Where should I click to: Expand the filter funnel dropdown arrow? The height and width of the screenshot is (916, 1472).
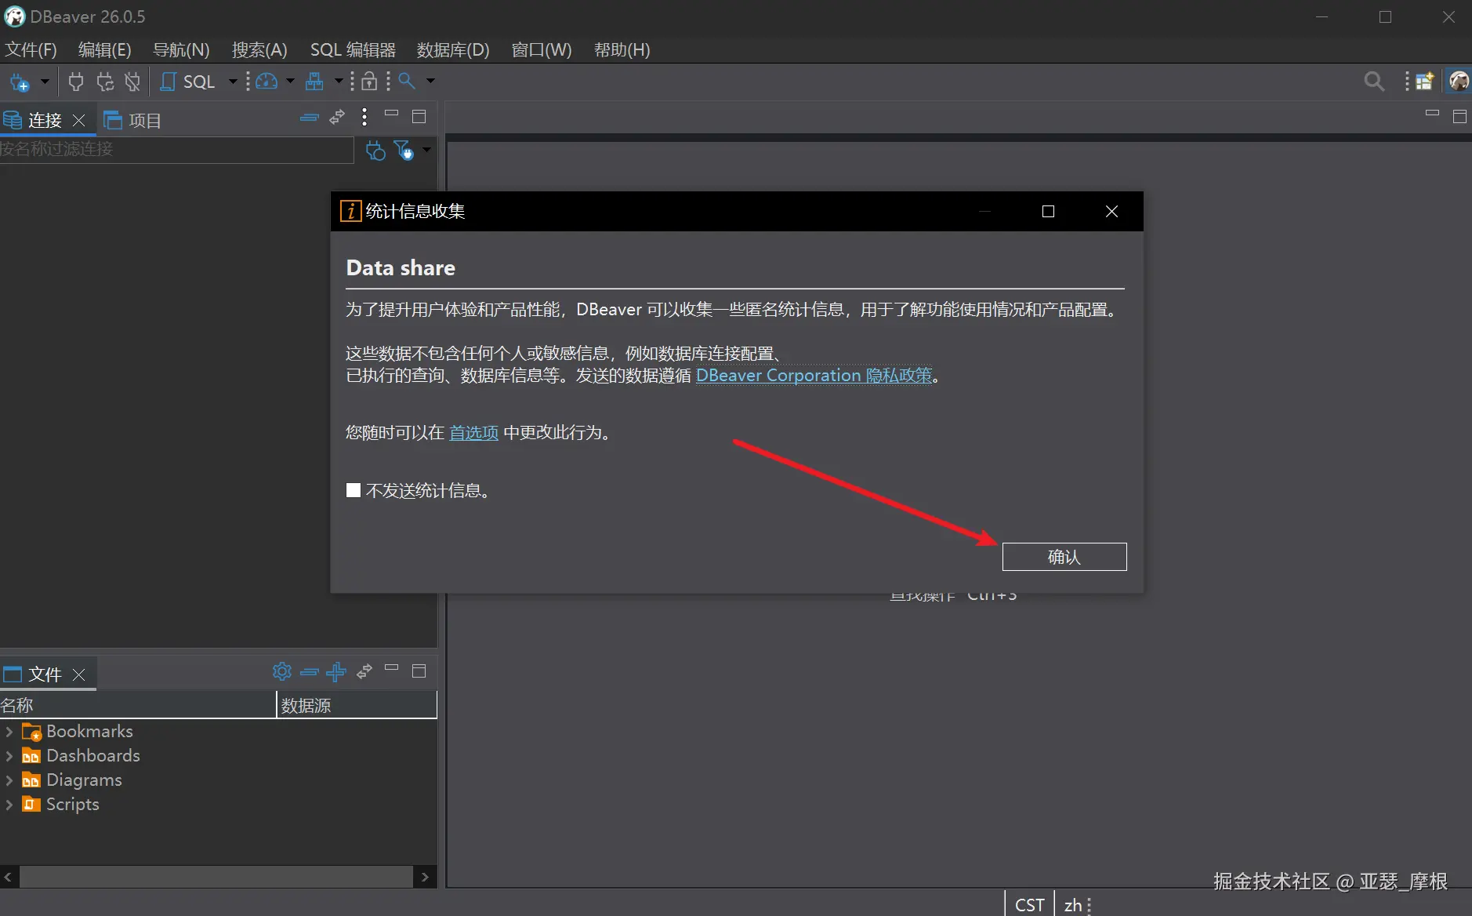coord(427,149)
